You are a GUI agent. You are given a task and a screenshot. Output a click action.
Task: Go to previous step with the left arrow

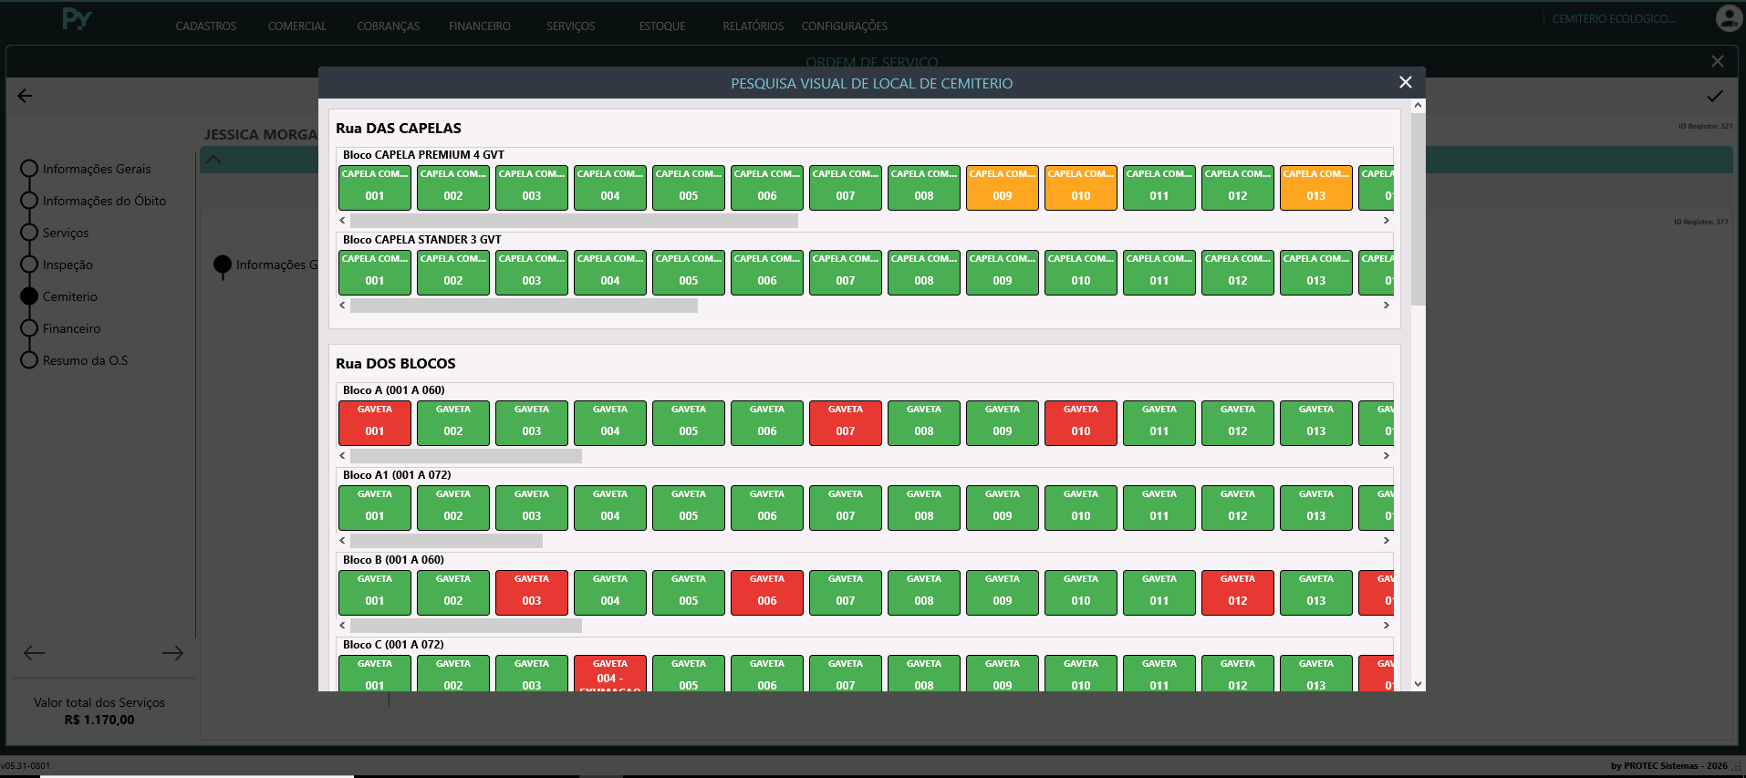click(x=35, y=652)
